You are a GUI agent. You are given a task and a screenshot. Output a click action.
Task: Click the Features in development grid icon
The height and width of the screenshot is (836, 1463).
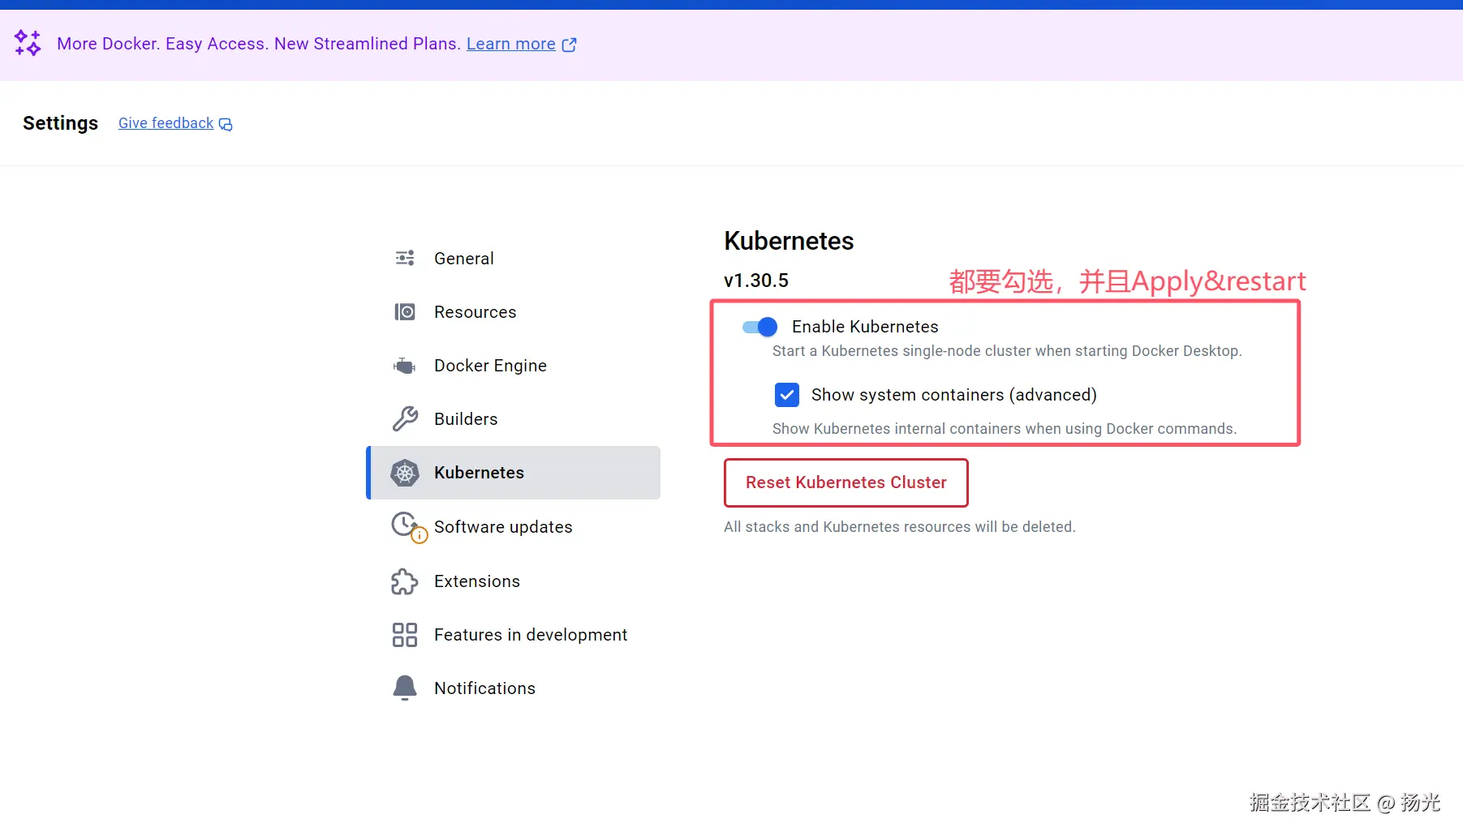[405, 635]
